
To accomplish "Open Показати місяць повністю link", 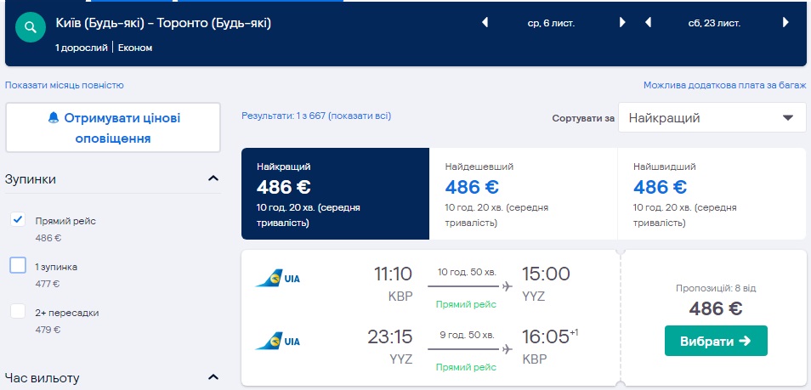I will (x=65, y=85).
